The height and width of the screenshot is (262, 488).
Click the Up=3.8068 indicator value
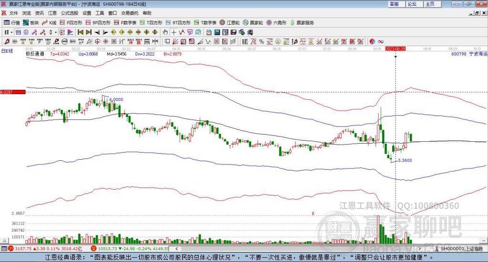click(x=88, y=54)
